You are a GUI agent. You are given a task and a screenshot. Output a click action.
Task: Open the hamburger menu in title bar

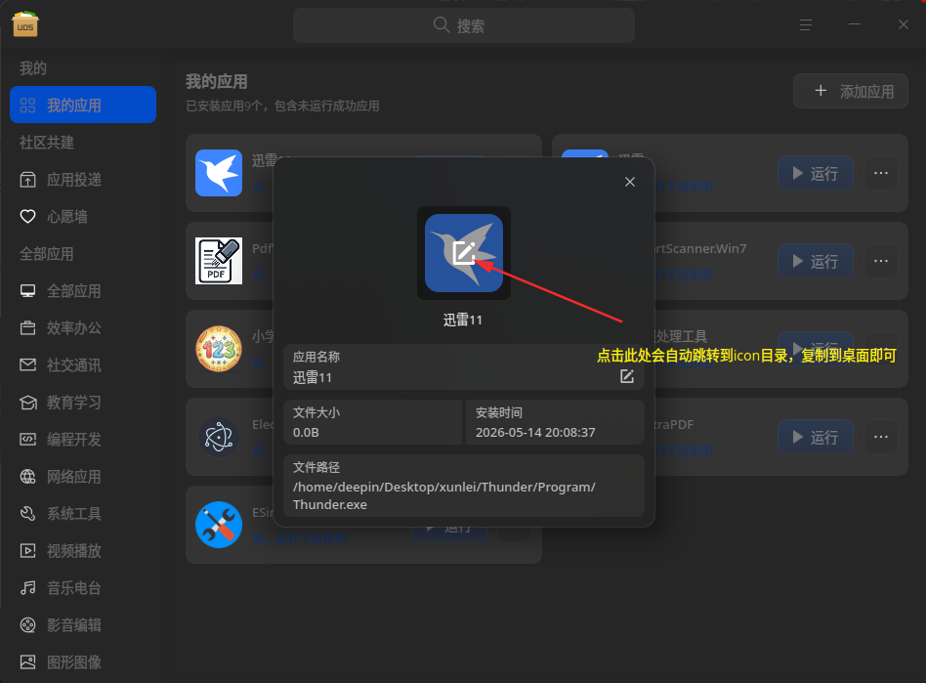point(806,24)
